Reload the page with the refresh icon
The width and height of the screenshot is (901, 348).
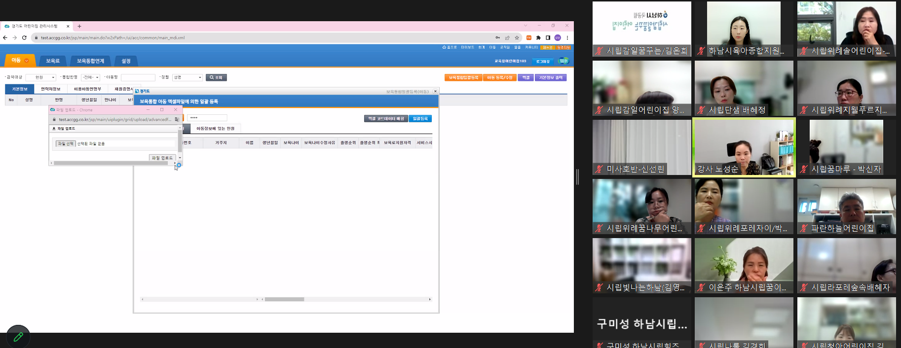(24, 37)
